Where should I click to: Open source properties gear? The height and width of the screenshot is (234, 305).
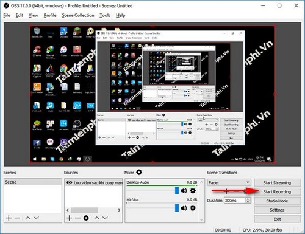(x=86, y=218)
